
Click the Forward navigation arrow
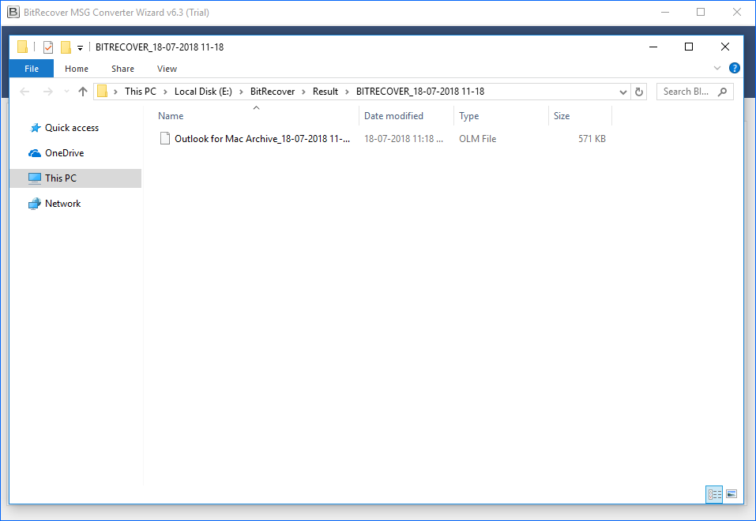click(47, 92)
